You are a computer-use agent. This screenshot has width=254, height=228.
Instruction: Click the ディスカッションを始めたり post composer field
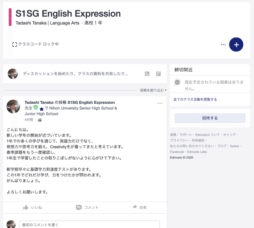76,74
